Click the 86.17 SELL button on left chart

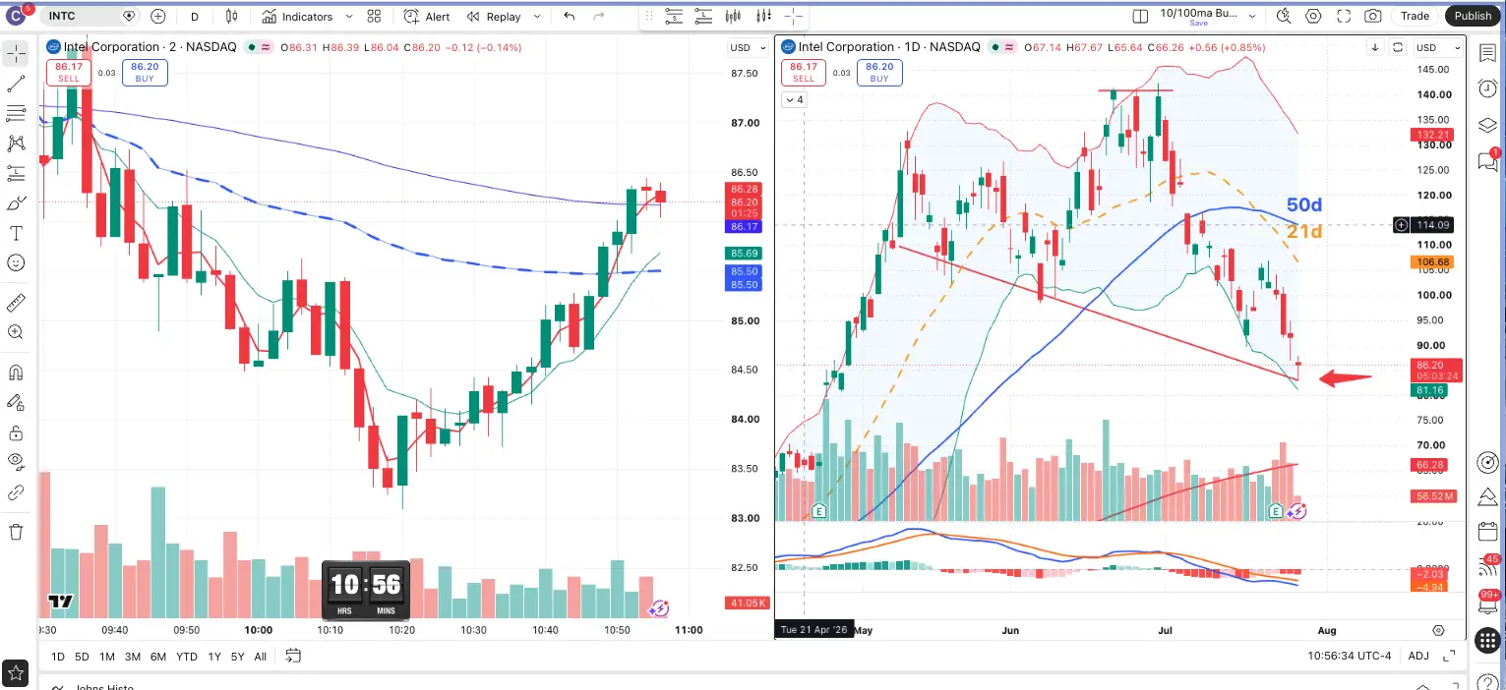pyautogui.click(x=68, y=73)
